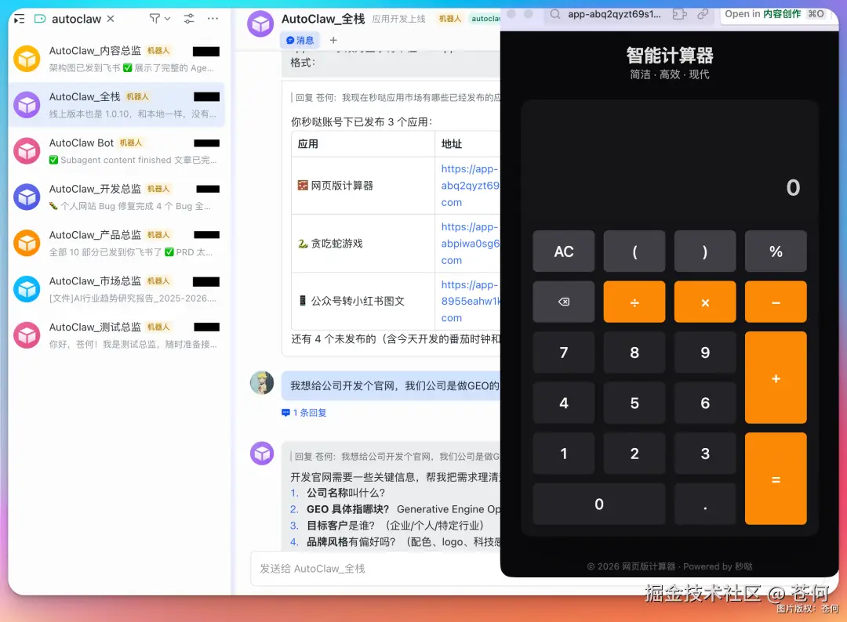Click the AutoClaw_全栈 purple cube avatar

coord(260,24)
